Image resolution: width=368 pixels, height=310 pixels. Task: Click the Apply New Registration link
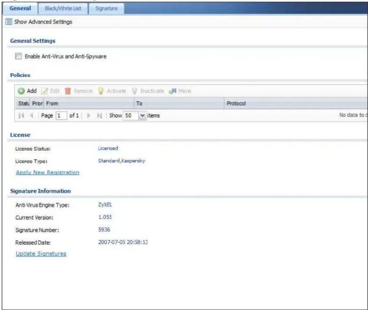[47, 173]
